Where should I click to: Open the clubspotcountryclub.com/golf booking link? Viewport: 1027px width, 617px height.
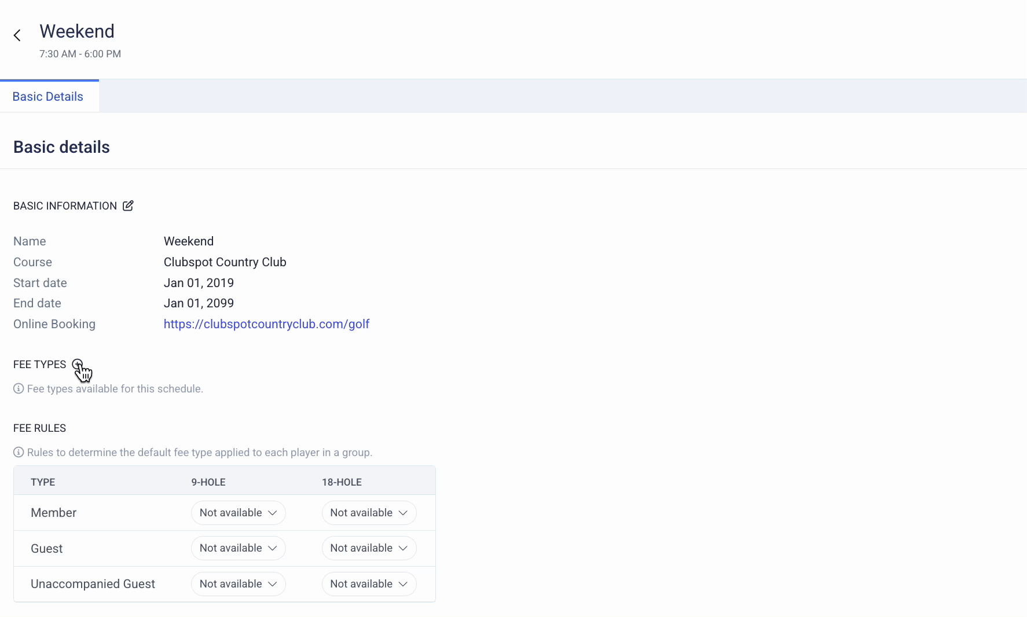(x=266, y=324)
